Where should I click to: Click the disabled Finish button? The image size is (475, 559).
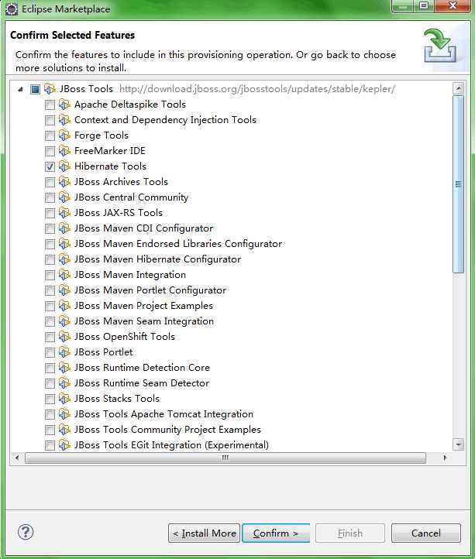(x=349, y=533)
